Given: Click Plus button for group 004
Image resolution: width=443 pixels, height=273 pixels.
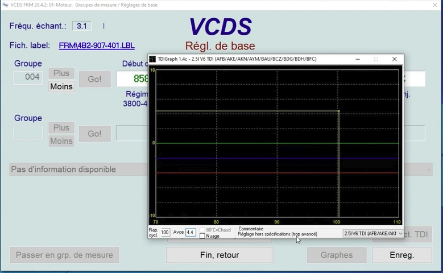Looking at the screenshot, I should tap(61, 73).
